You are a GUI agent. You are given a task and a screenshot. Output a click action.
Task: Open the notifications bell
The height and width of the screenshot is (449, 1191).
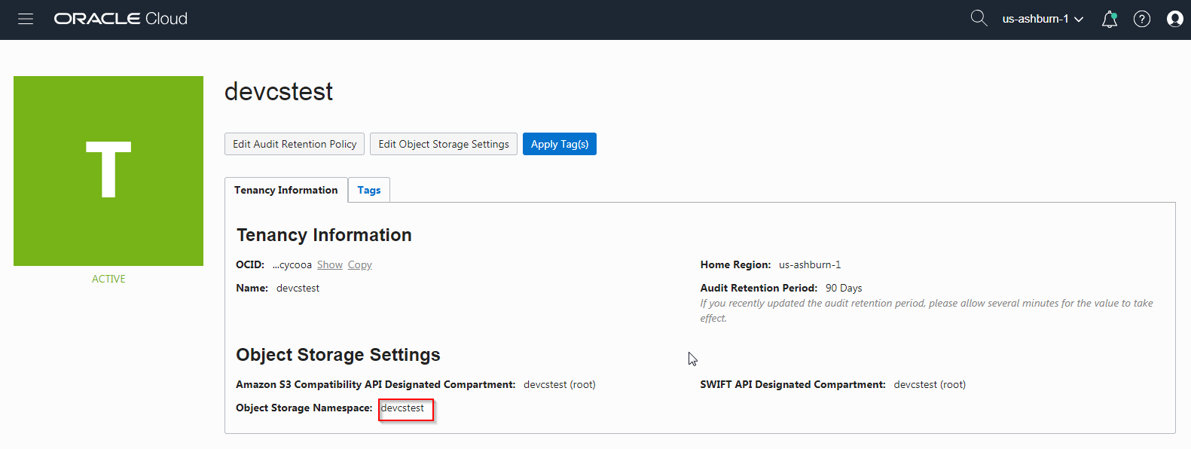[1109, 20]
